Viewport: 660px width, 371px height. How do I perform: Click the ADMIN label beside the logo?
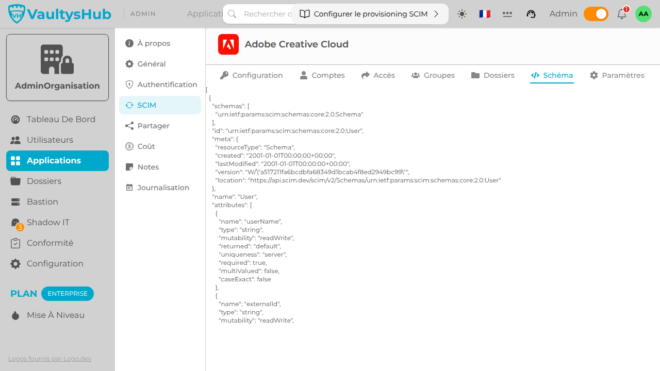click(x=143, y=14)
